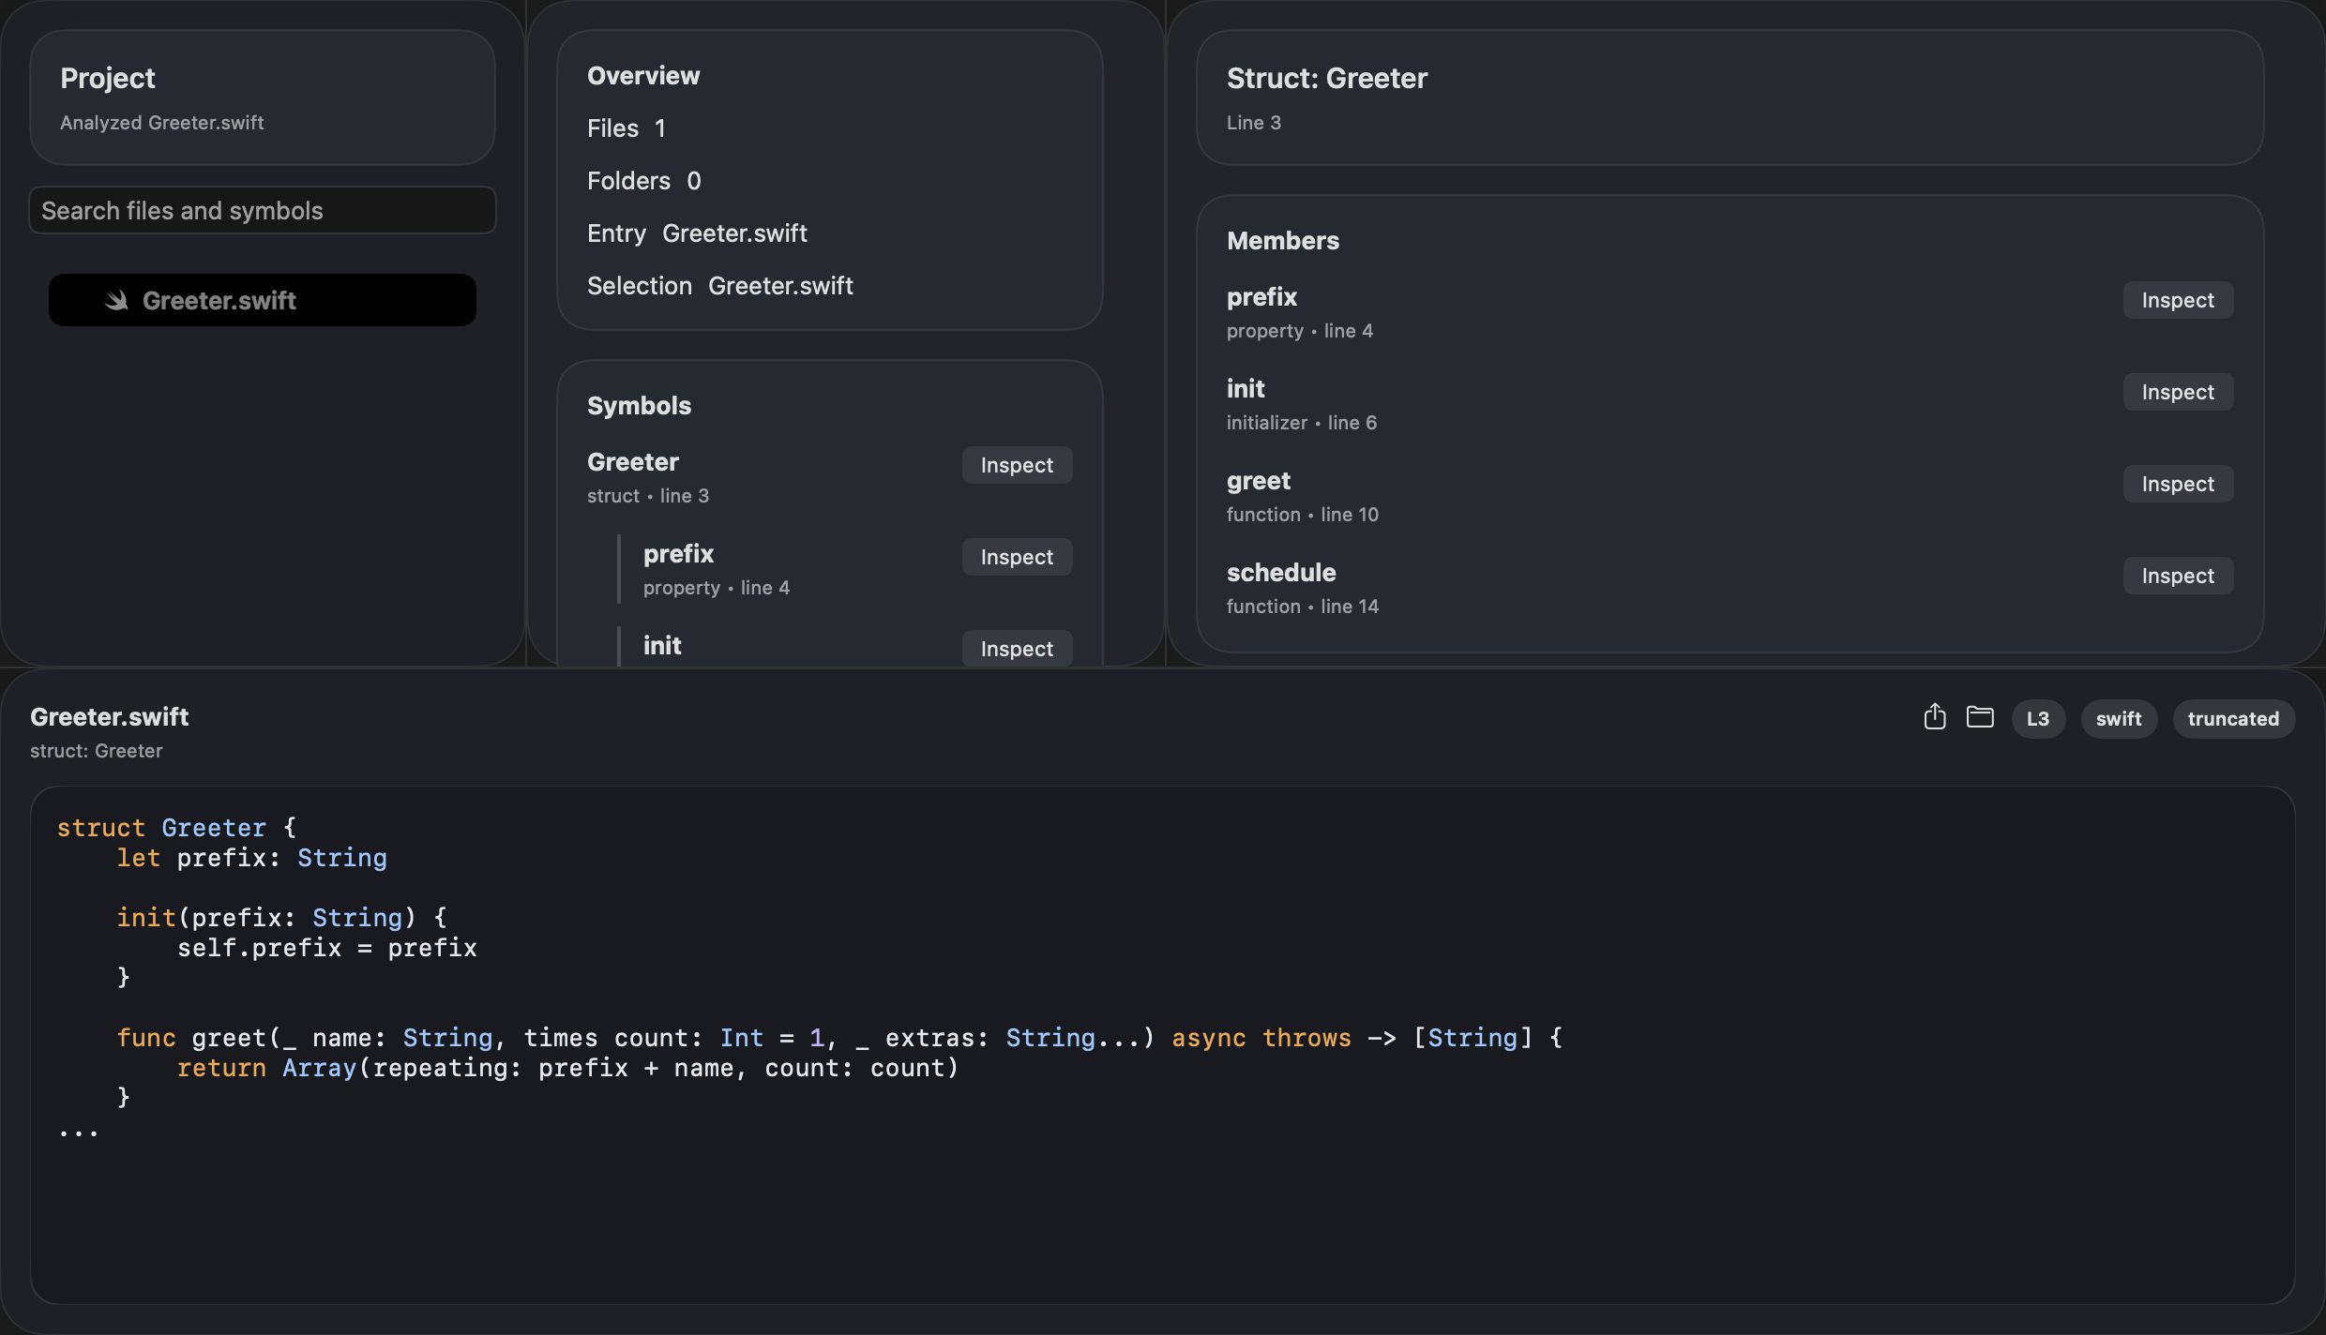Select Greeter.swift in the project file list
2326x1335 pixels.
coord(263,300)
